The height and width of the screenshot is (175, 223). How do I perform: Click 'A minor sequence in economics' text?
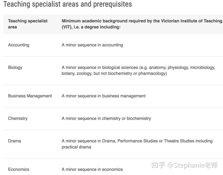click(x=92, y=169)
